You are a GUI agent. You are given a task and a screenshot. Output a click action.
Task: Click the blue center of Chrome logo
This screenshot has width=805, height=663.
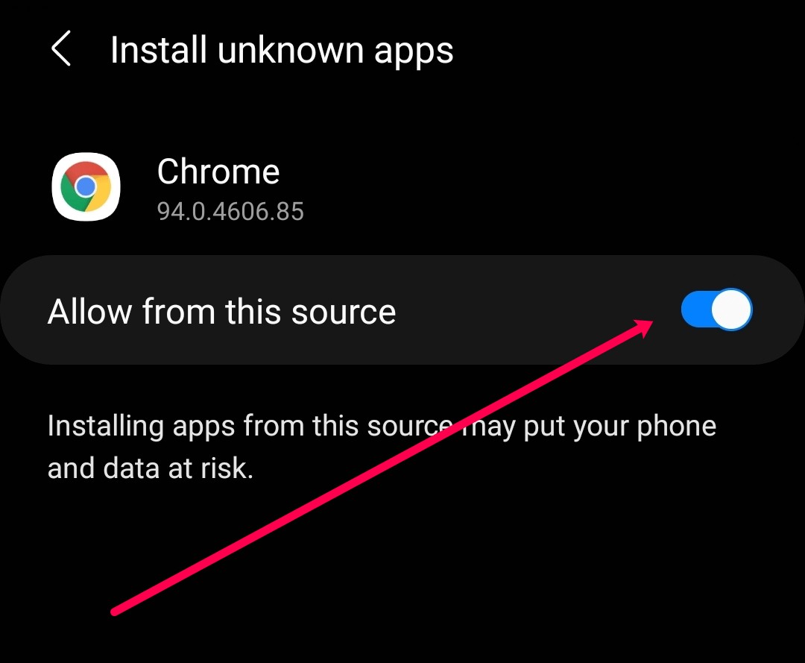[x=86, y=186]
